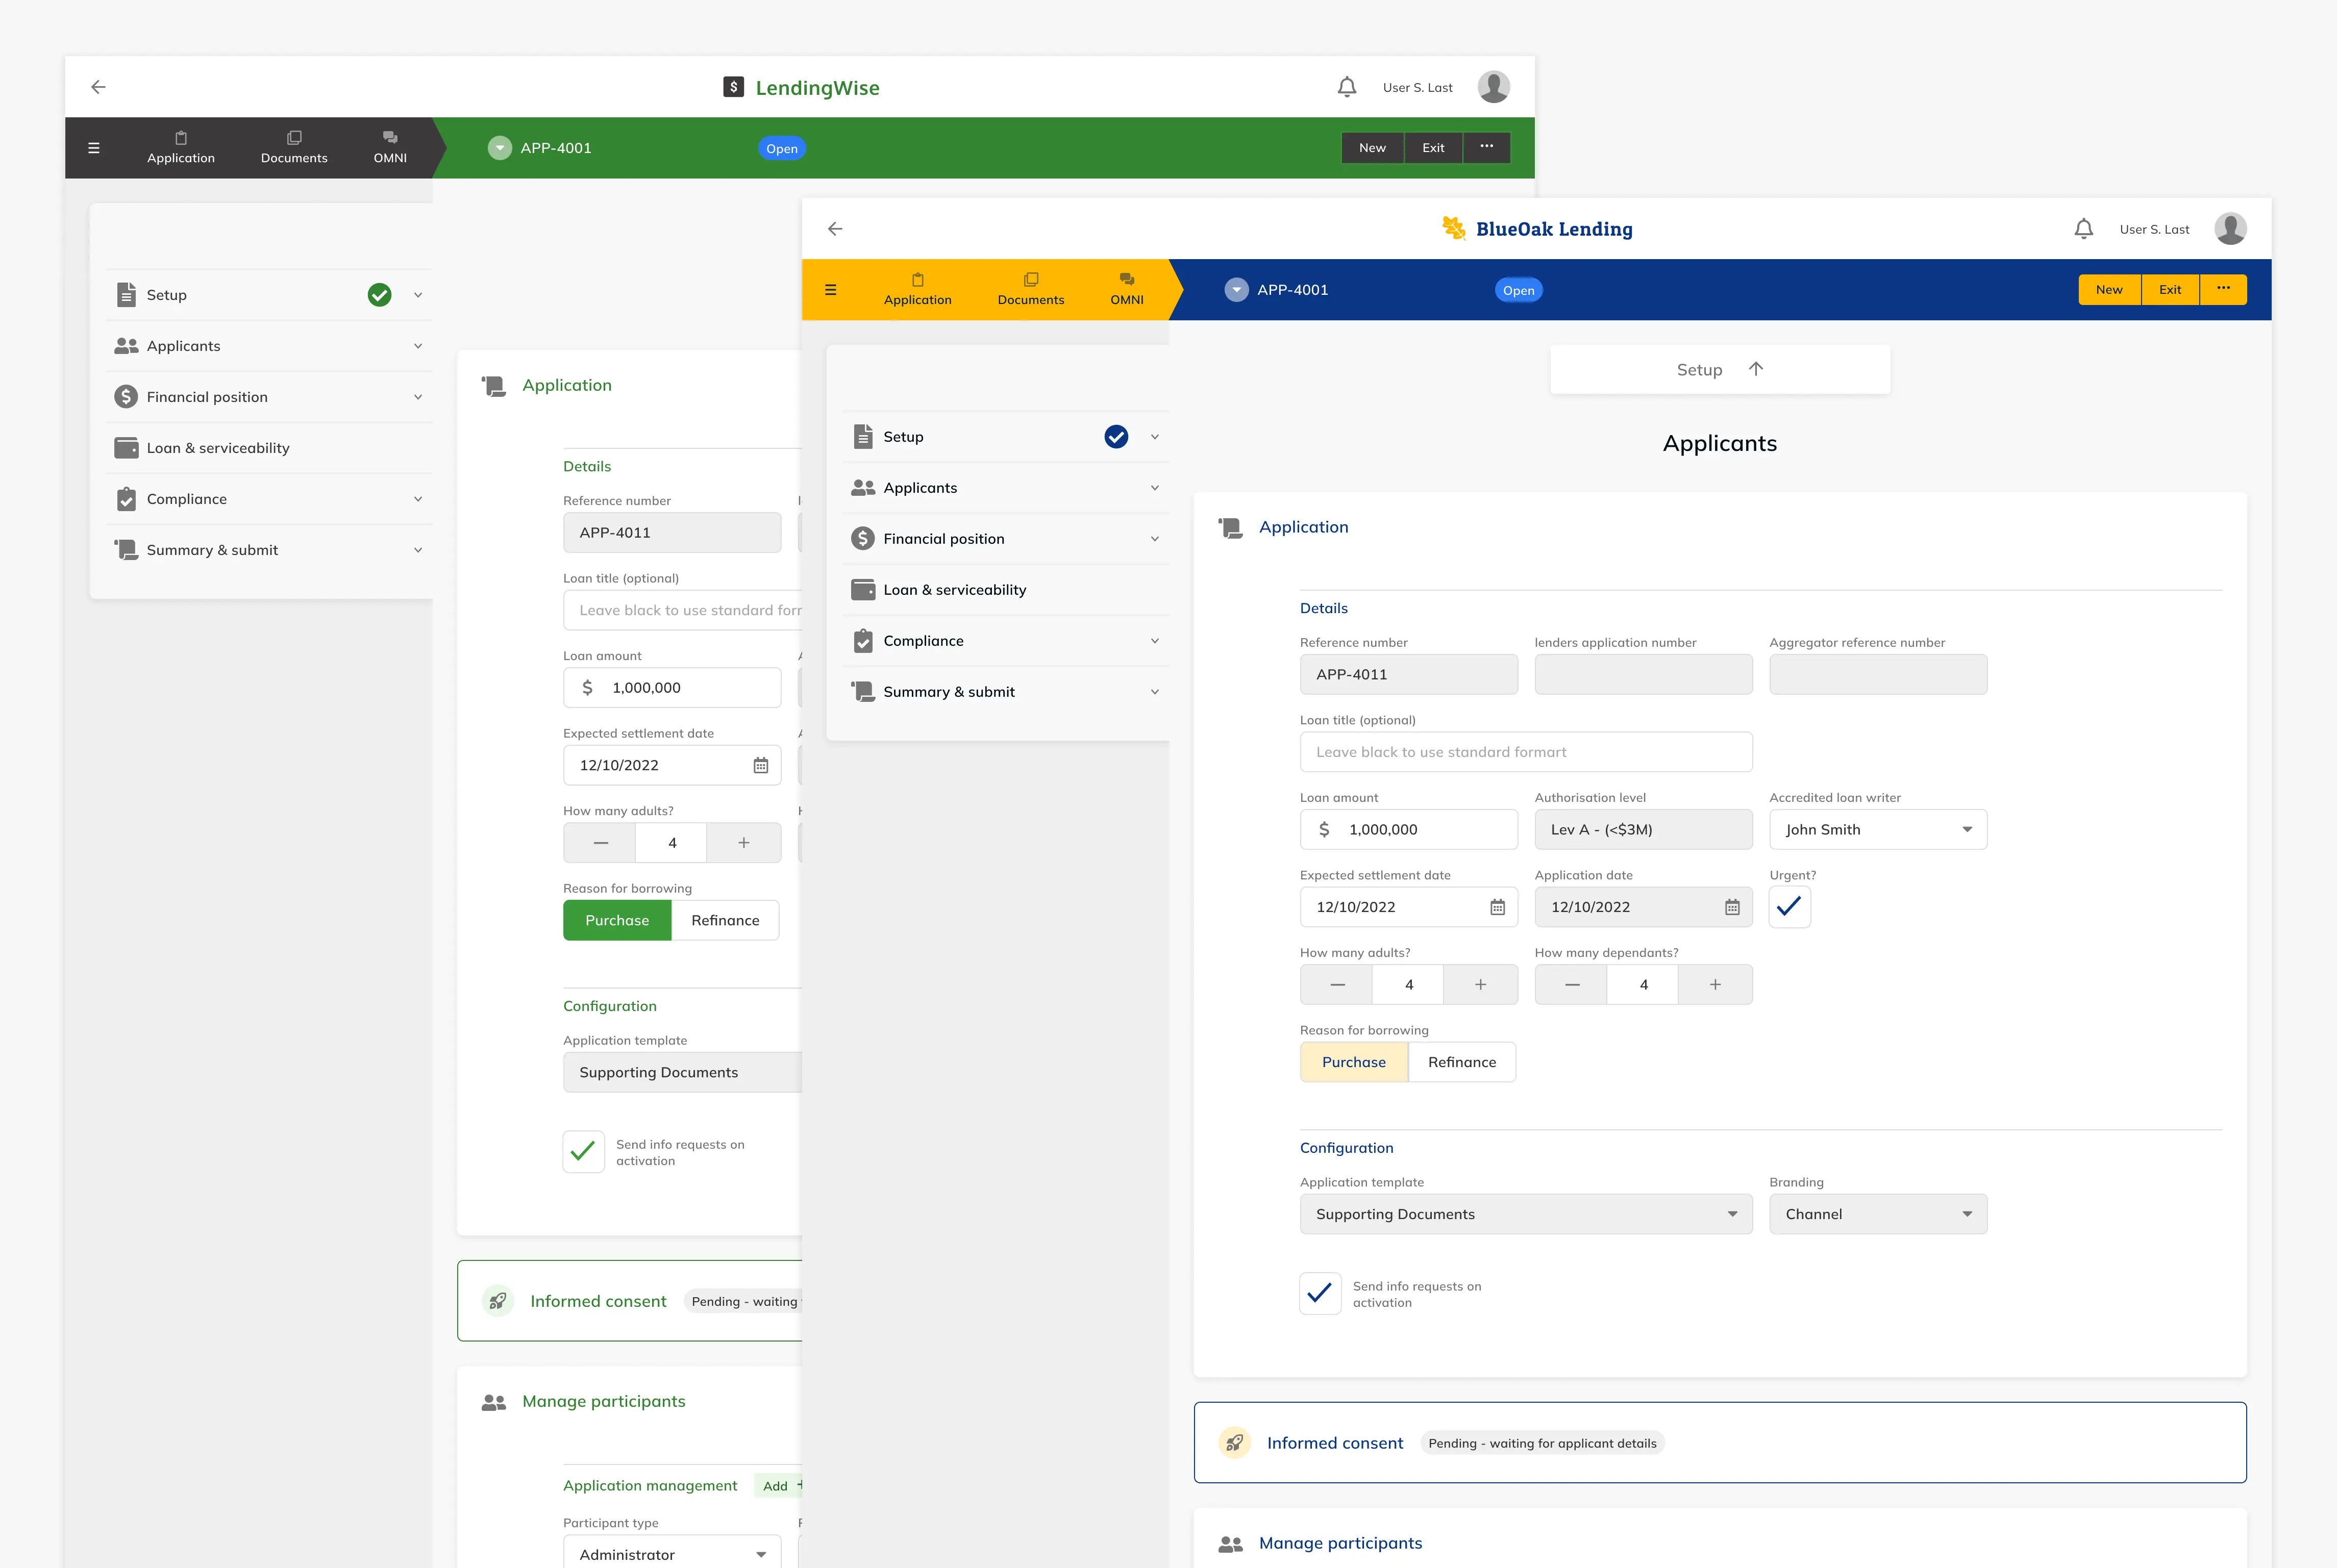
Task: Open user avatar in BlueOak Lending header
Action: [x=2230, y=229]
